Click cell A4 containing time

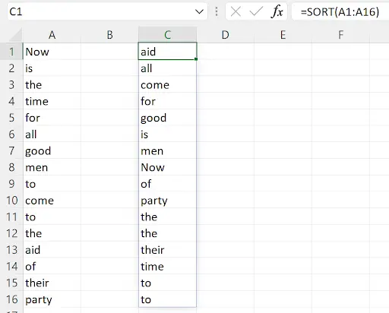point(52,101)
